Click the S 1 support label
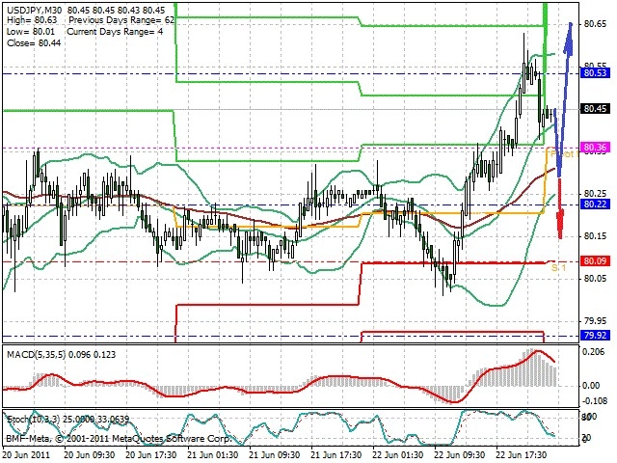Image resolution: width=617 pixels, height=463 pixels. coord(559,268)
